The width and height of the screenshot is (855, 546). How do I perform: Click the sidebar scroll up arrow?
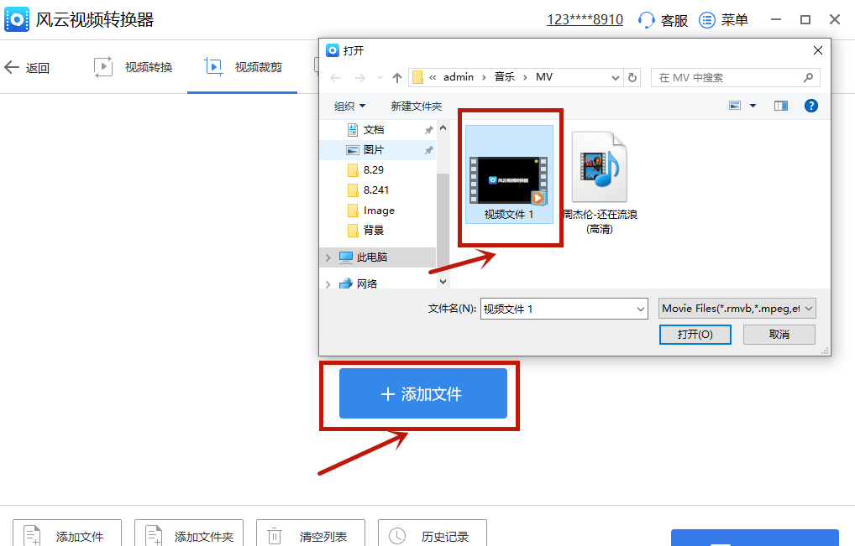coord(443,128)
